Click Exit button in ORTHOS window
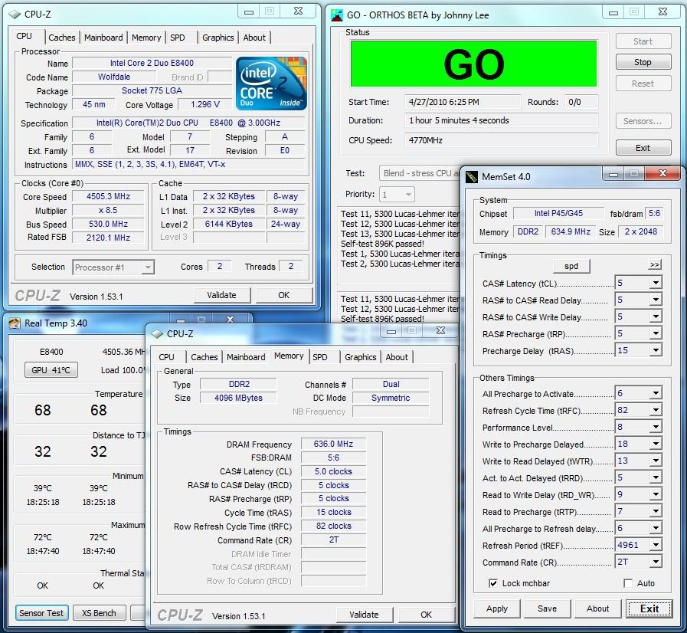The height and width of the screenshot is (633, 687). 643,148
